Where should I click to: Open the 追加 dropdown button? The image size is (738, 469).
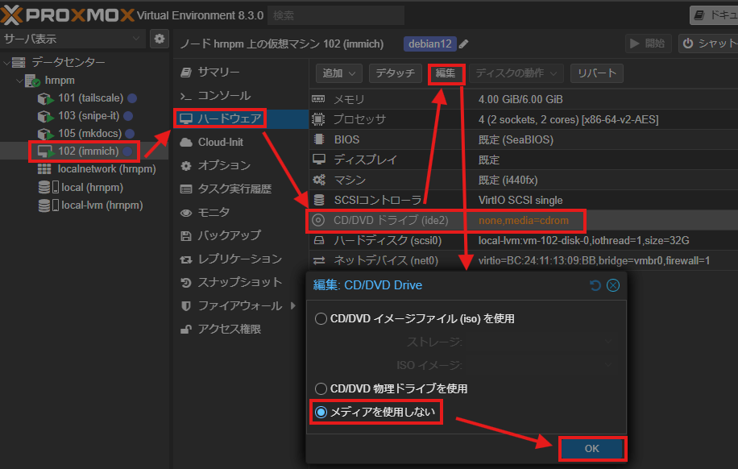(339, 73)
